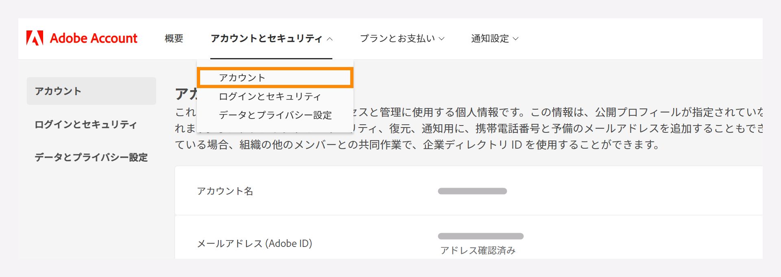The image size is (781, 277).
Task: Click the メールアドレス (Adobe ID) row label
Action: point(255,243)
